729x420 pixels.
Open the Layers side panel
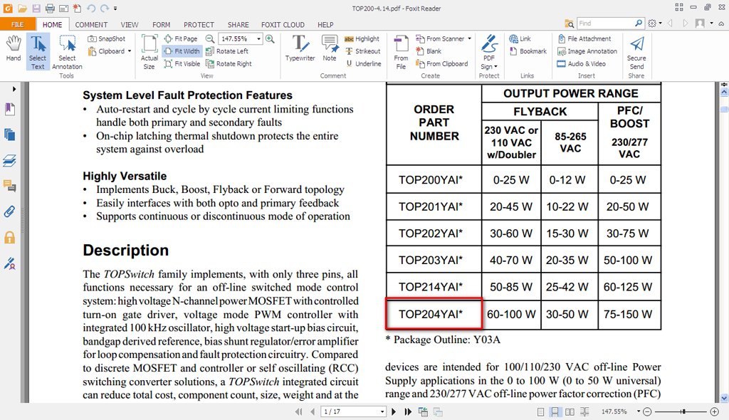point(9,160)
